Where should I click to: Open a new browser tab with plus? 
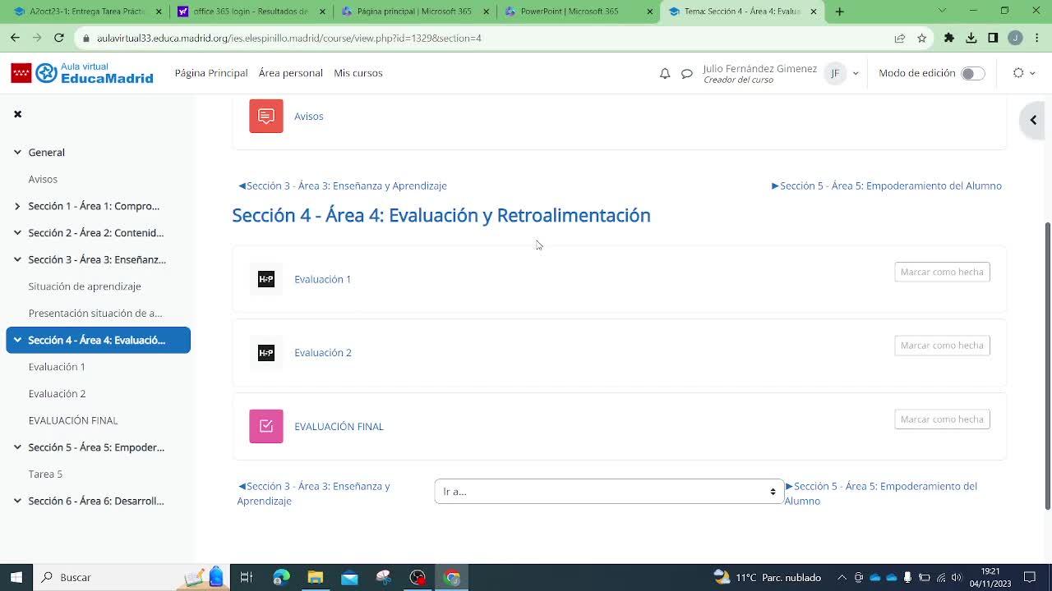point(839,11)
